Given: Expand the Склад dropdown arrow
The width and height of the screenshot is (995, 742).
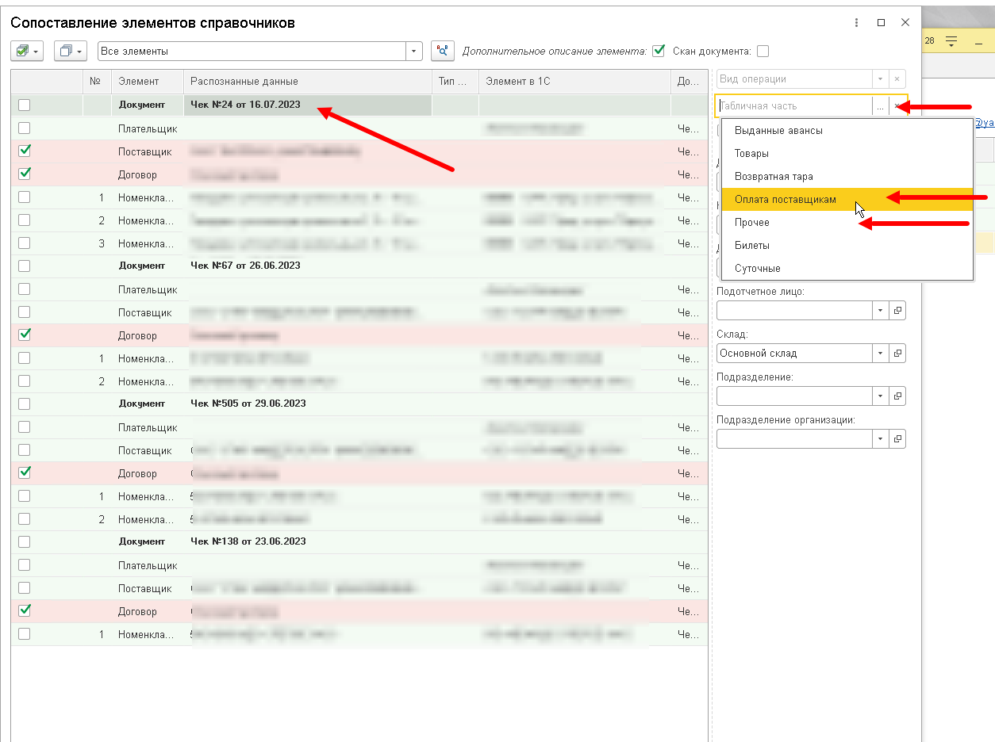Looking at the screenshot, I should [x=881, y=353].
